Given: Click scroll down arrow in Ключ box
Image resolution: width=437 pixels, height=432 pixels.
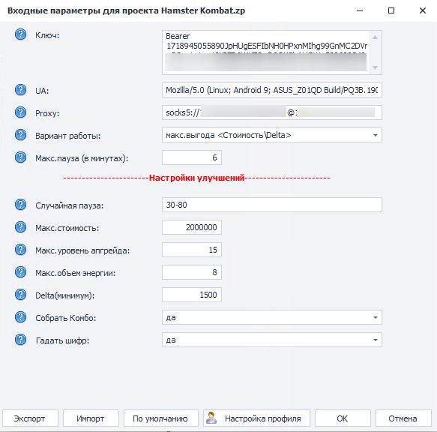Looking at the screenshot, I should (x=375, y=67).
